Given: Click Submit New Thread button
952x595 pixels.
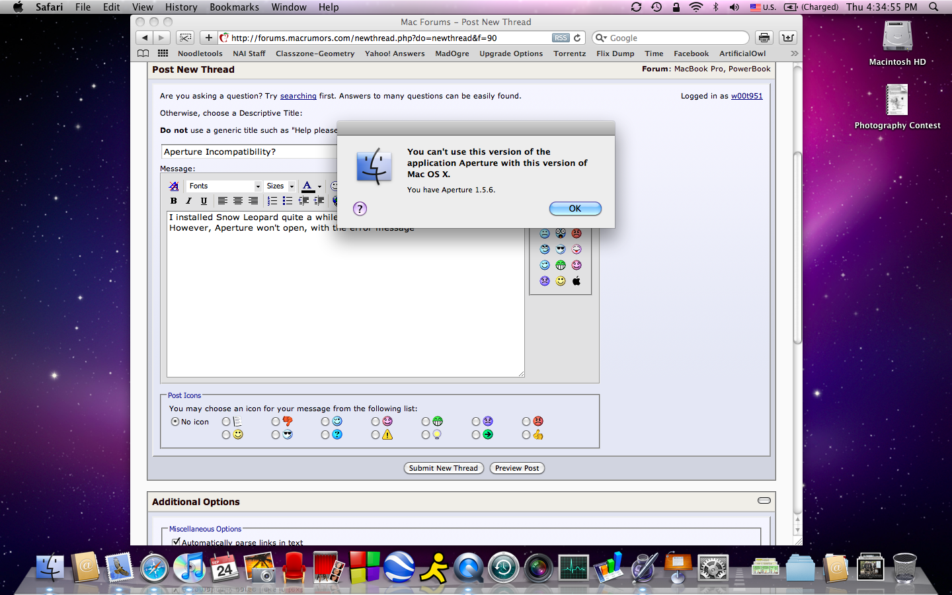Looking at the screenshot, I should (x=444, y=468).
